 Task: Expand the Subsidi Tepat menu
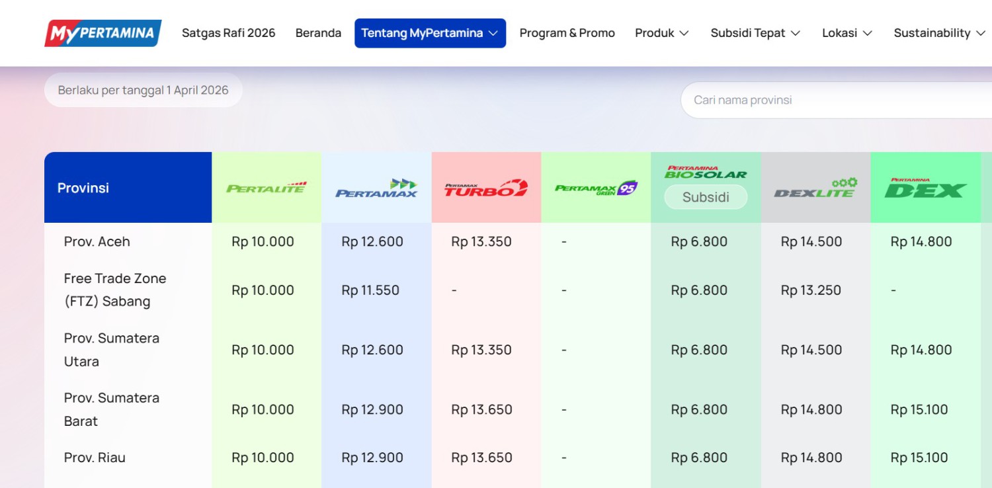tap(755, 33)
